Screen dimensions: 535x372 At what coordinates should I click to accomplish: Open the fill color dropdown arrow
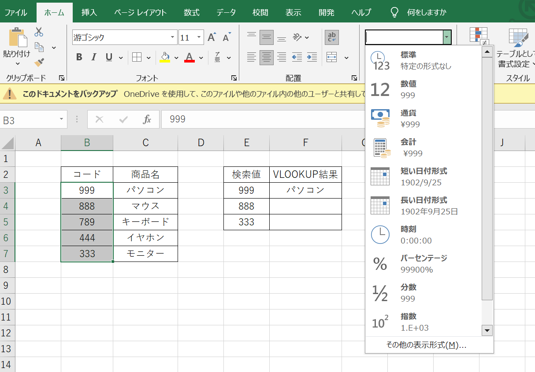point(176,58)
